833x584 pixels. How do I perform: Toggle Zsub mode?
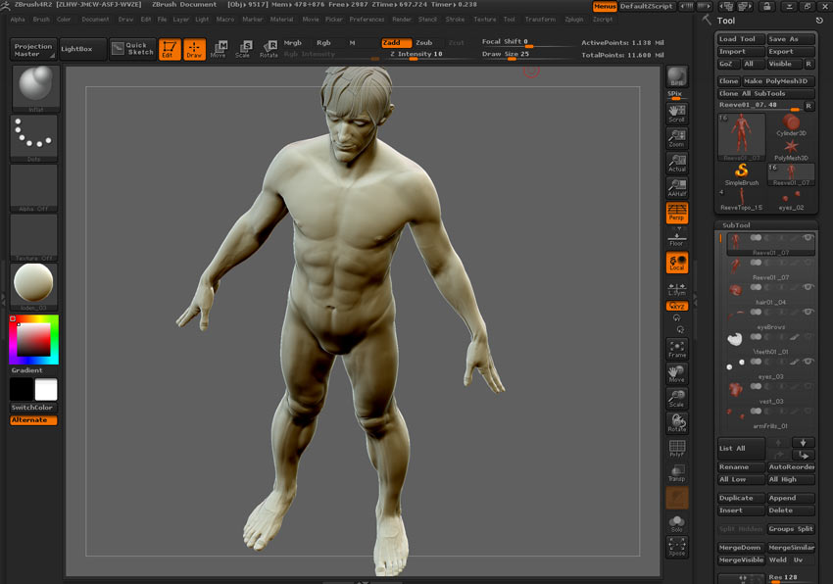(424, 42)
